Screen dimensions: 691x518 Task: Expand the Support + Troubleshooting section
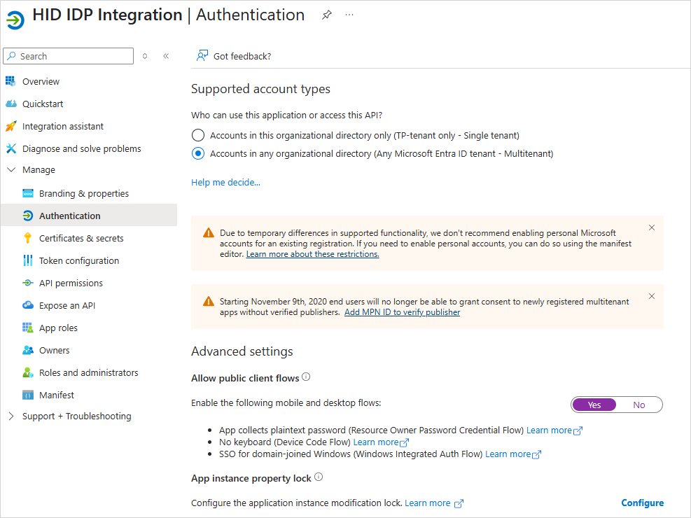(11, 416)
